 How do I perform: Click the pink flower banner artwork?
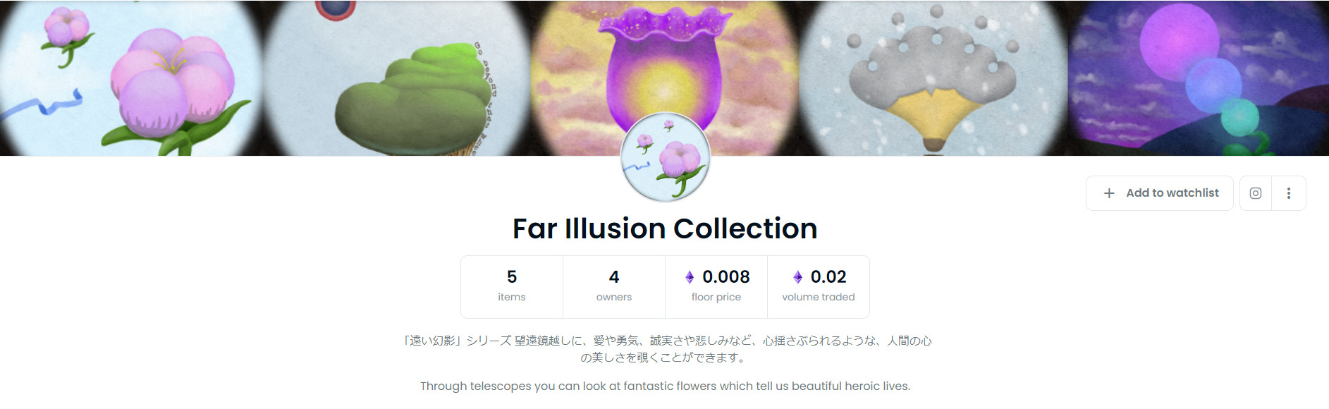[x=133, y=78]
